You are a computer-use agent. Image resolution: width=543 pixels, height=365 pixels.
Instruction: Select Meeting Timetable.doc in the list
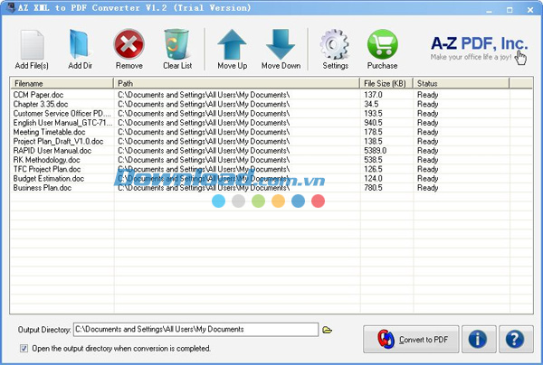click(49, 132)
